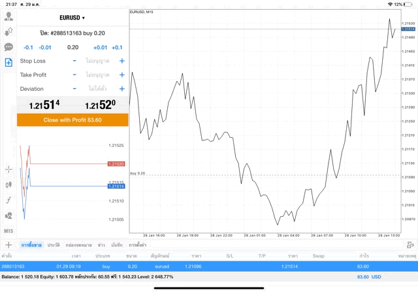The height and width of the screenshot is (292, 418).
Task: Edit the Stop Loss value field
Action: (97, 61)
